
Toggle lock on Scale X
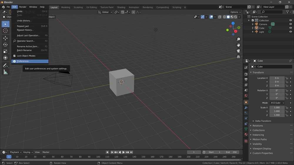[x=287, y=108]
